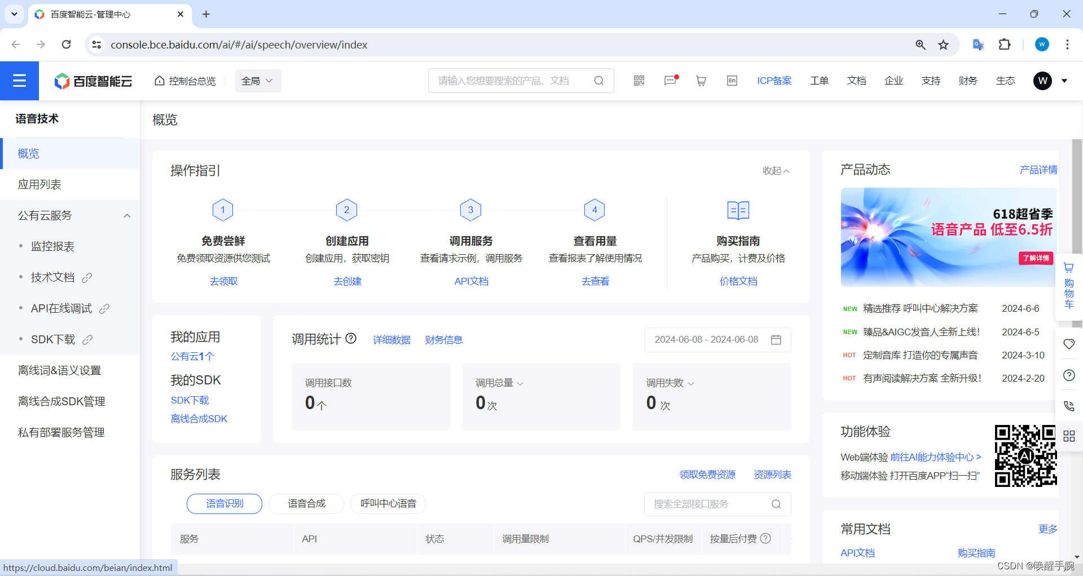1083x576 pixels.
Task: Click the 产品详情 link
Action: coord(1038,170)
